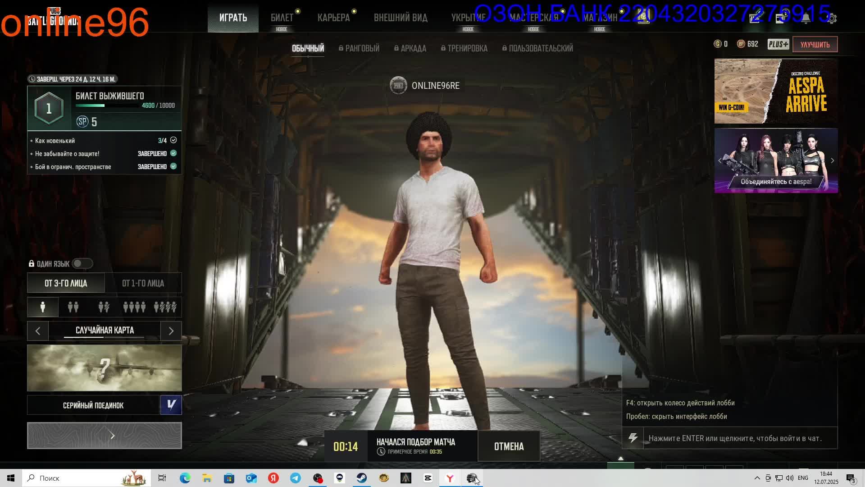
Task: Click the lightning chat icon
Action: tap(633, 438)
